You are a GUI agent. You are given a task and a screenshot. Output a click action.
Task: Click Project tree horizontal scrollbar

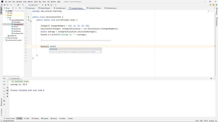pyautogui.click(x=11, y=76)
